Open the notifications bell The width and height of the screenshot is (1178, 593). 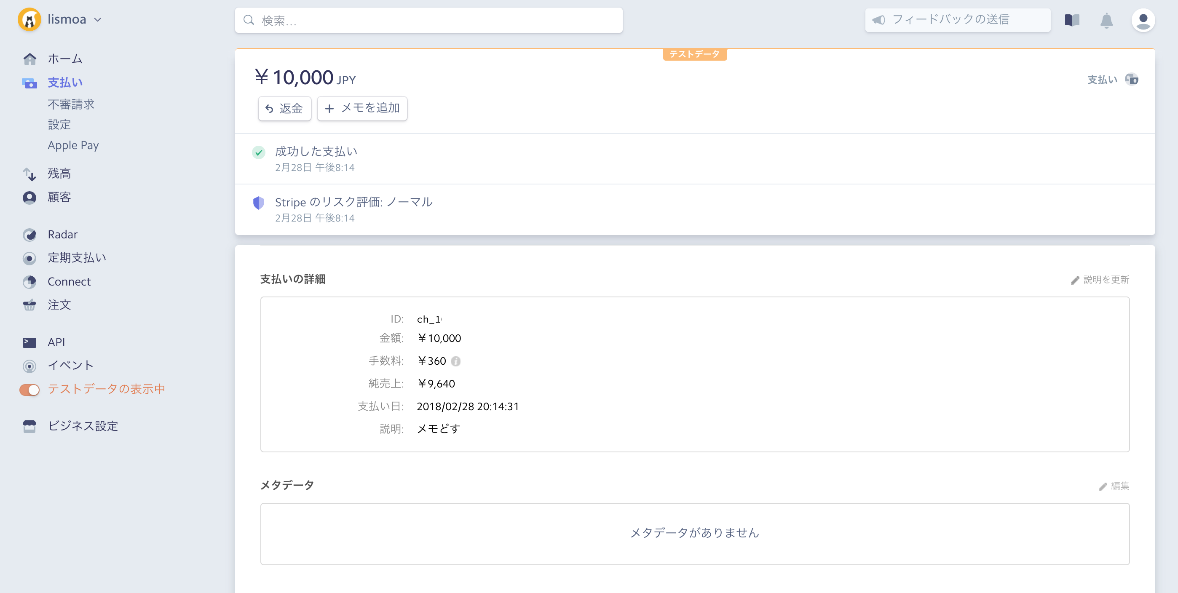click(x=1106, y=21)
